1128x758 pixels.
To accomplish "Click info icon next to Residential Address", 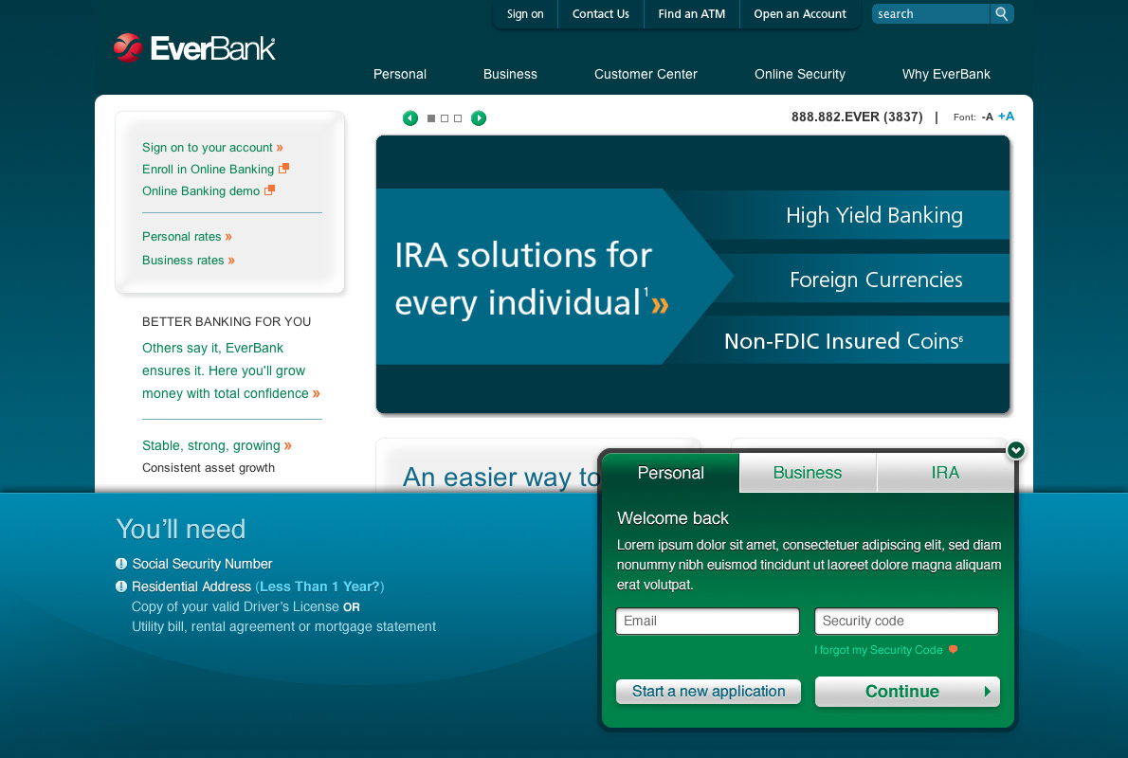I will [x=121, y=587].
